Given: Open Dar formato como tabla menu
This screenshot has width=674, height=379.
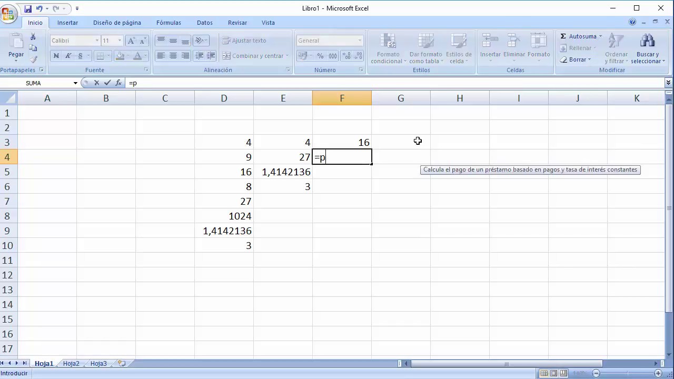Looking at the screenshot, I should tap(425, 48).
